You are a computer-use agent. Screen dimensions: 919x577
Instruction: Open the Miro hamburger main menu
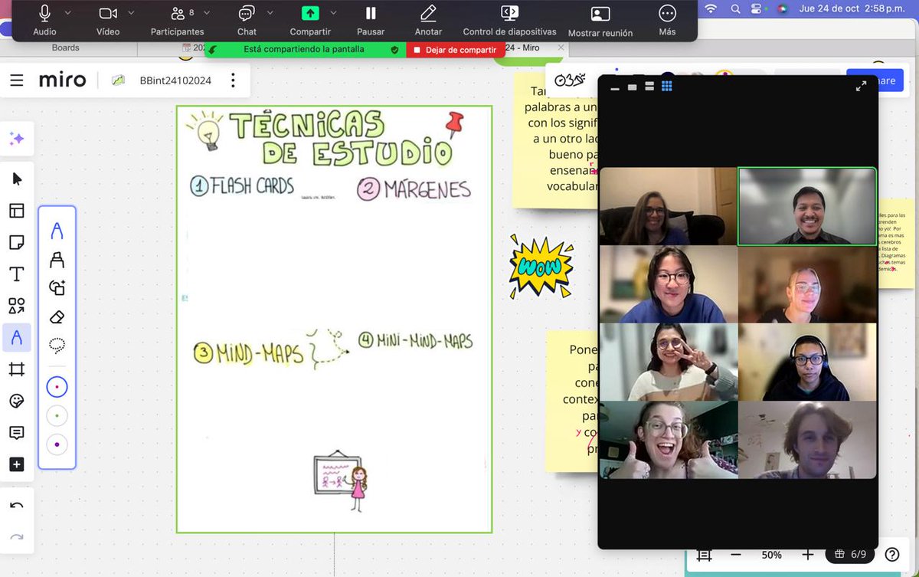[17, 80]
